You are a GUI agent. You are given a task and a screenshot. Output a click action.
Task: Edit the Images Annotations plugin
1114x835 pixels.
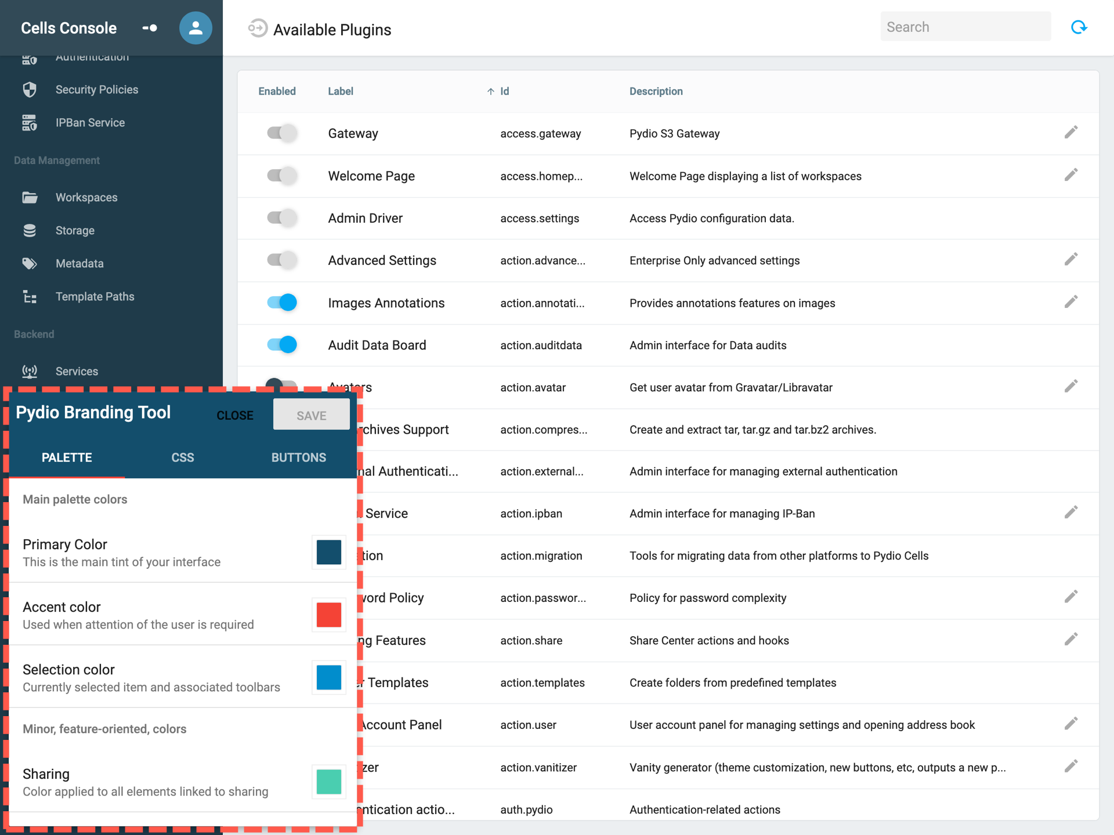coord(1071,302)
